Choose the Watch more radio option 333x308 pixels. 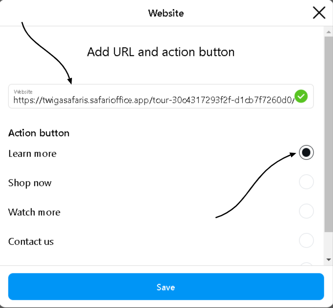point(306,212)
